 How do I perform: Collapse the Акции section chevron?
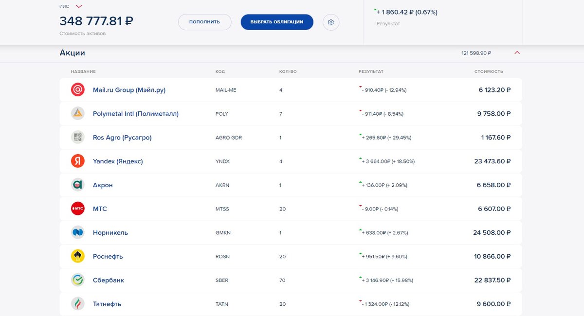coord(517,53)
